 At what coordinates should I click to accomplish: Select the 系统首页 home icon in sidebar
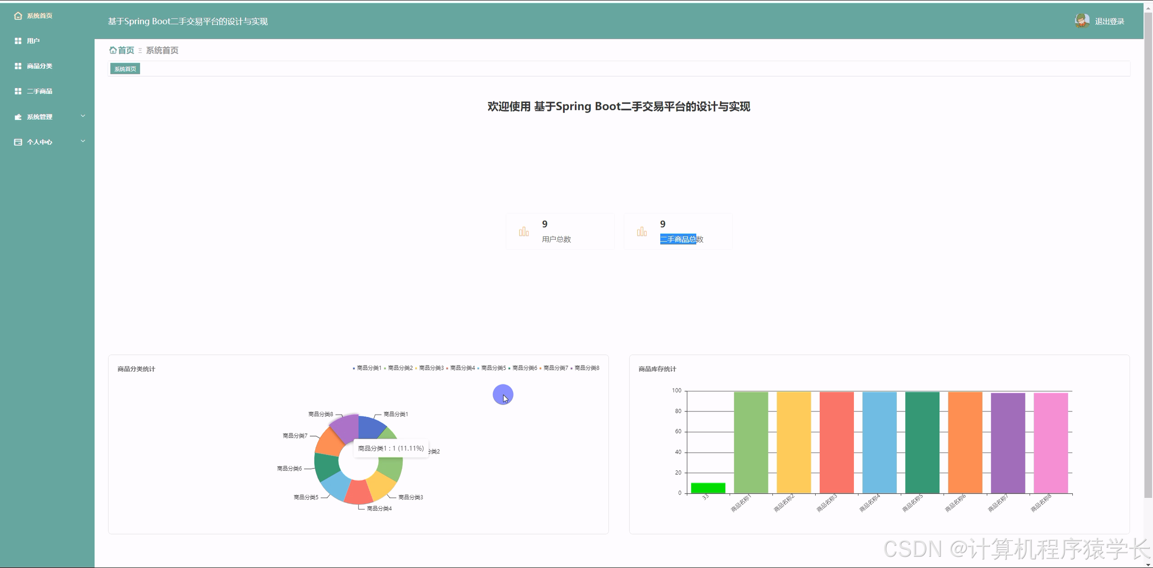[x=18, y=15]
